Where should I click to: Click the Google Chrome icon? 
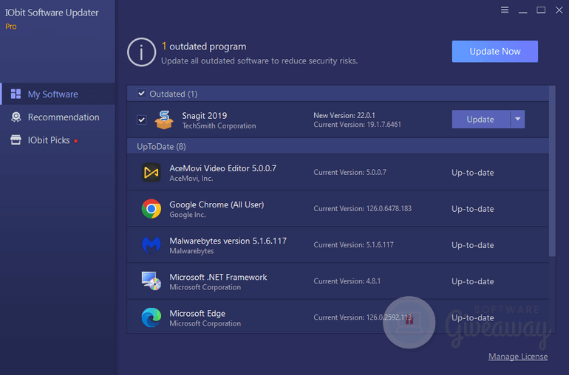pos(151,208)
